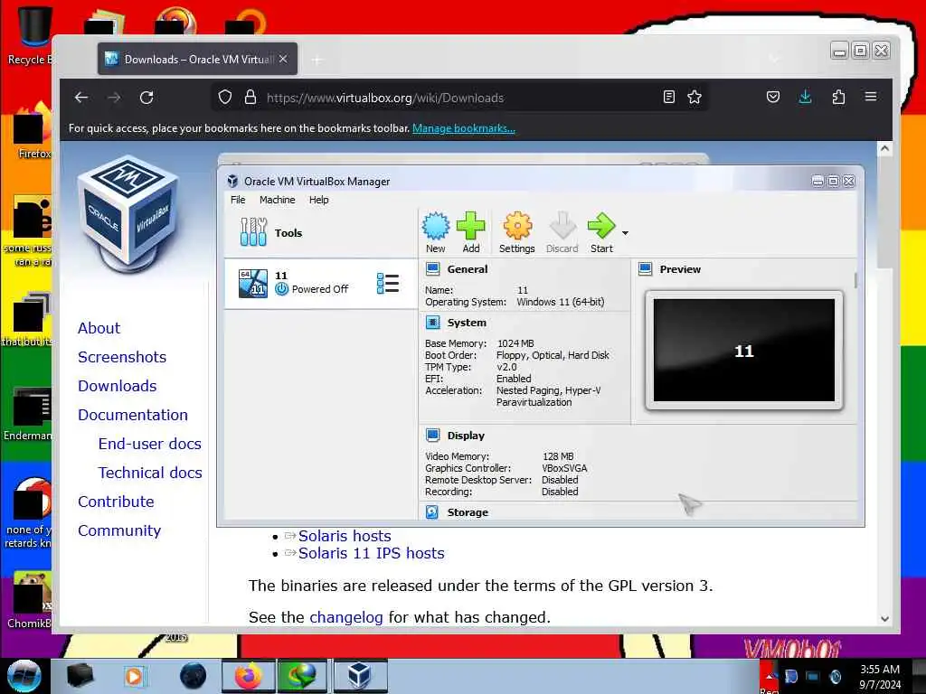Image resolution: width=926 pixels, height=694 pixels.
Task: Click the page scrollbar up arrow
Action: point(884,149)
